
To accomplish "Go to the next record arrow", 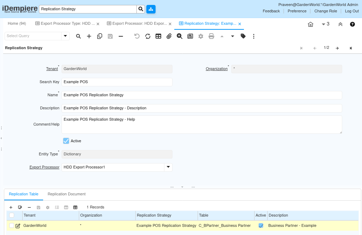I will point(337,48).
